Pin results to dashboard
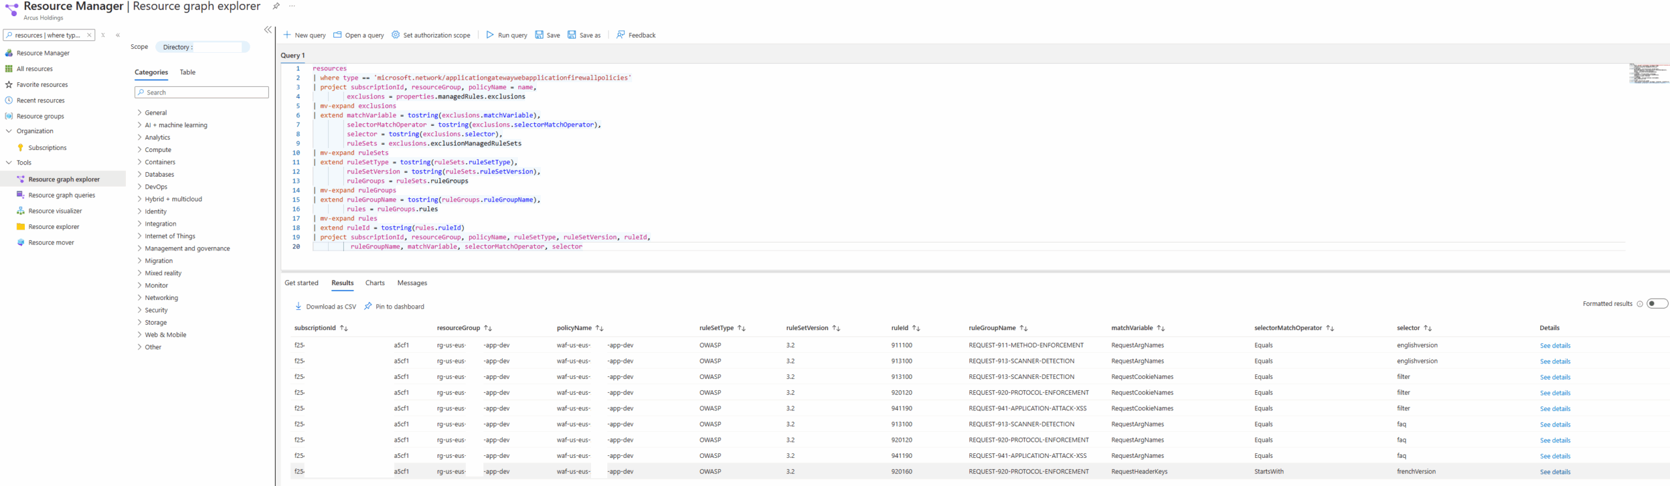 [x=394, y=307]
